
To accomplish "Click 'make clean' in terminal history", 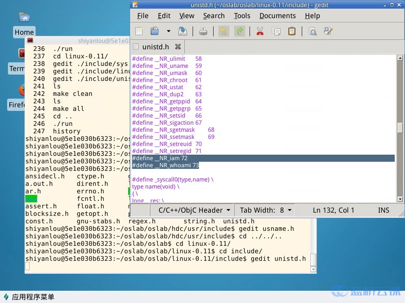I will 72,94.
